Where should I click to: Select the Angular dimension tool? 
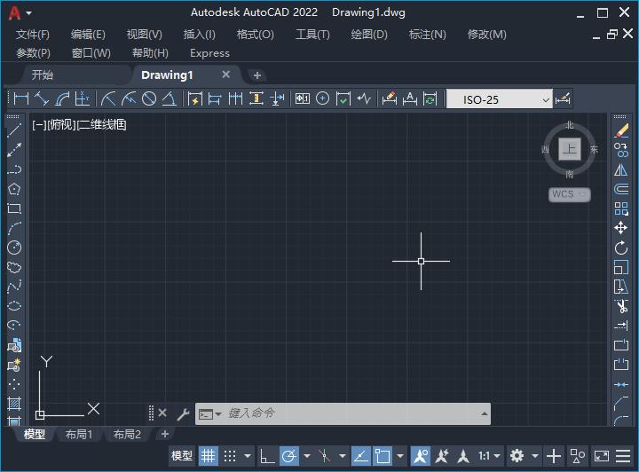click(170, 99)
